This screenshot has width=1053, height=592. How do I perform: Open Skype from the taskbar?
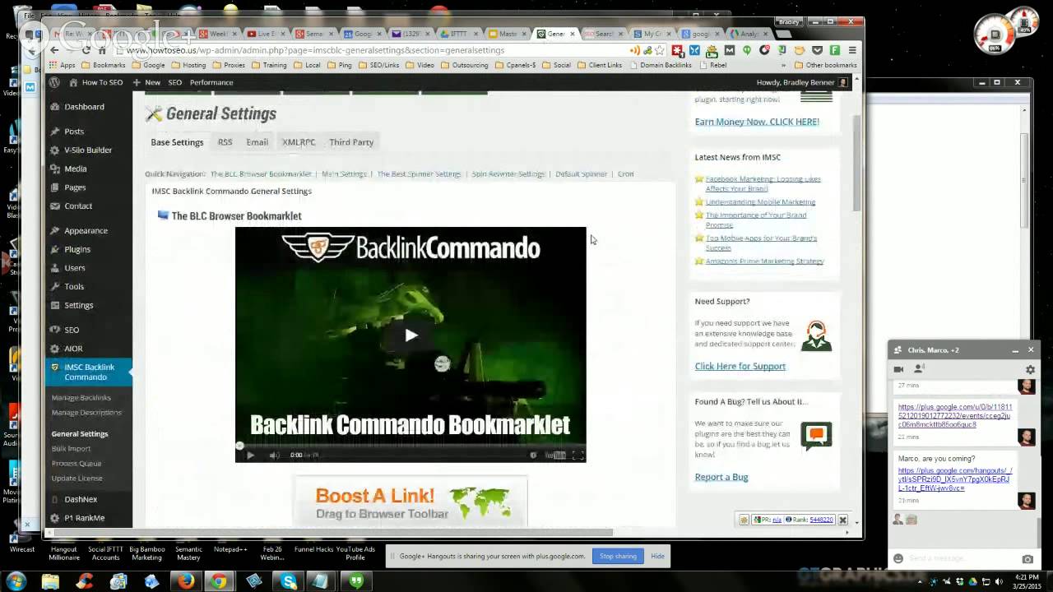(x=288, y=581)
